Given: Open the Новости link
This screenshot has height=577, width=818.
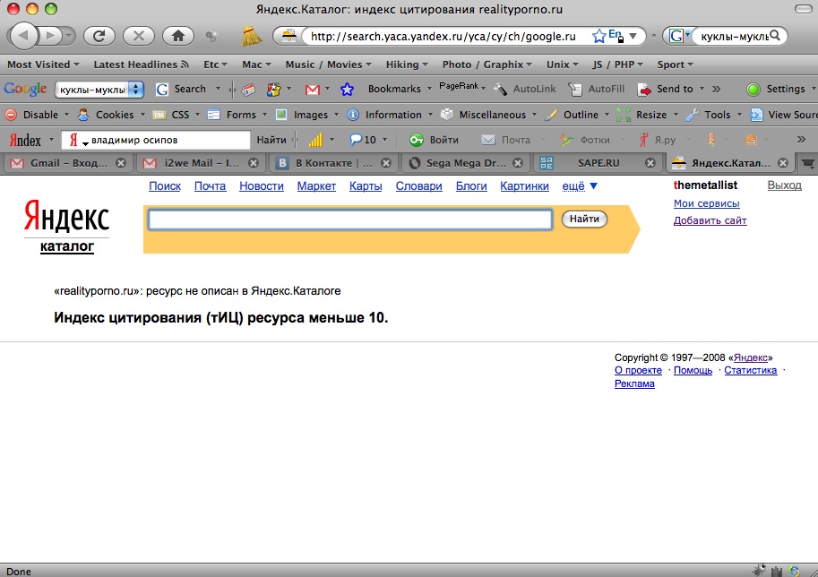Looking at the screenshot, I should click(262, 186).
